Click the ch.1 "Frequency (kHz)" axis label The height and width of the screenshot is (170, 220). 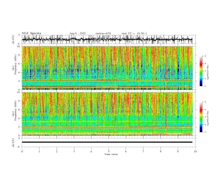pos(15,64)
